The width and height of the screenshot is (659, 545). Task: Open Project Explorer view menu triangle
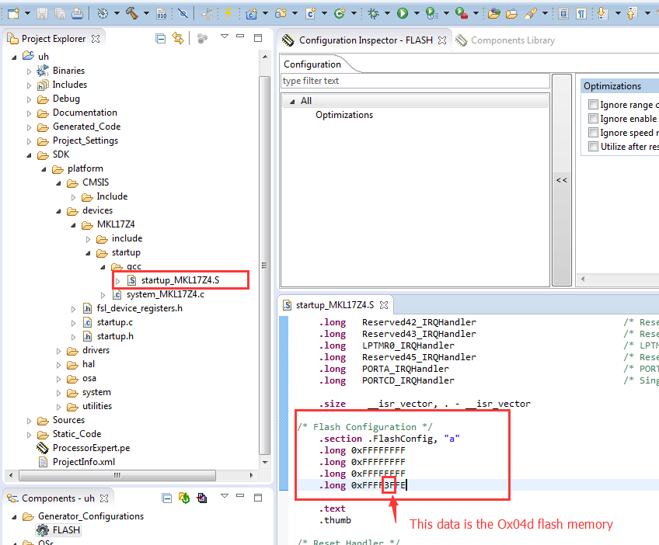pos(225,36)
